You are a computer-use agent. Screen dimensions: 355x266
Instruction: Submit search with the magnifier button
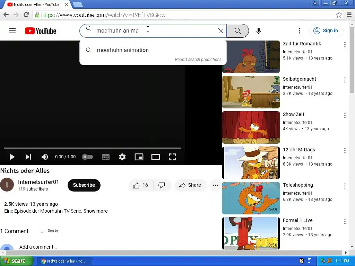(x=238, y=31)
